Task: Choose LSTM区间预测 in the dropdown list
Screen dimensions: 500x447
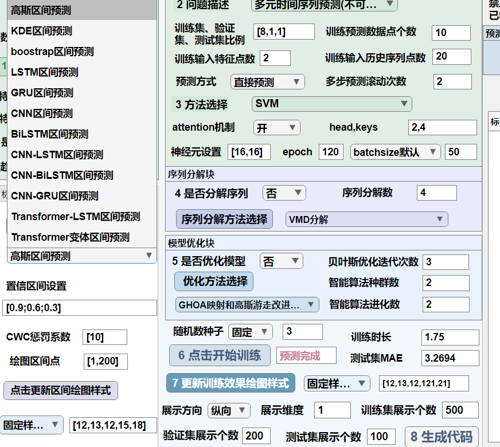Action: tap(45, 72)
